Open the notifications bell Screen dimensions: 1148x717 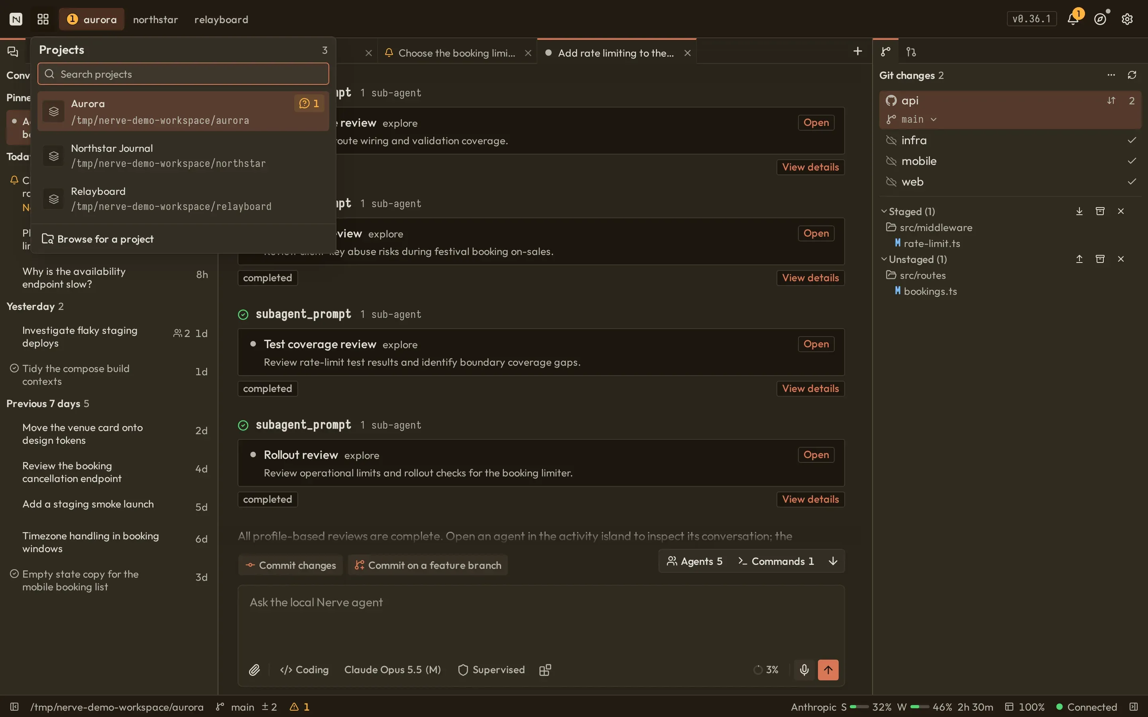[x=1073, y=19]
